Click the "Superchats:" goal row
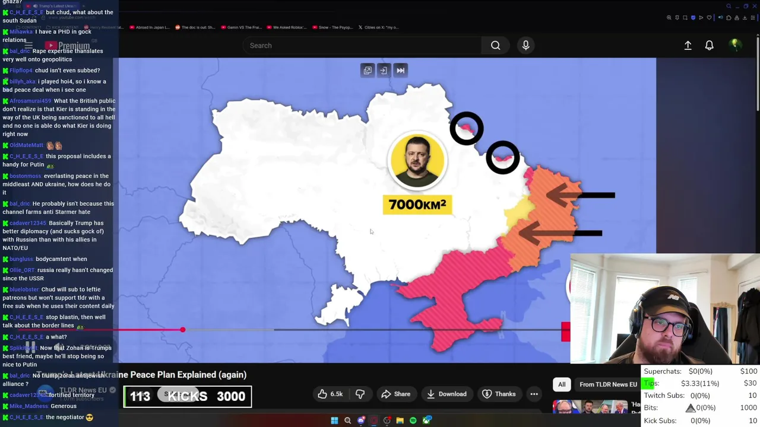 (700, 371)
